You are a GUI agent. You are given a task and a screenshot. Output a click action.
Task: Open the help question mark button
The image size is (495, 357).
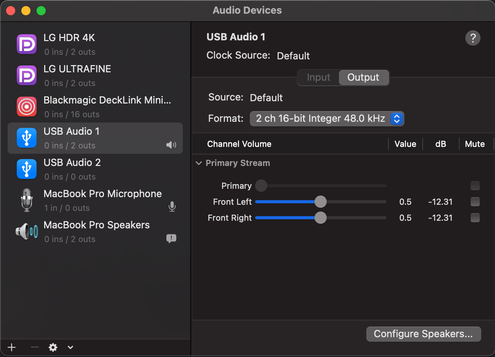click(473, 38)
